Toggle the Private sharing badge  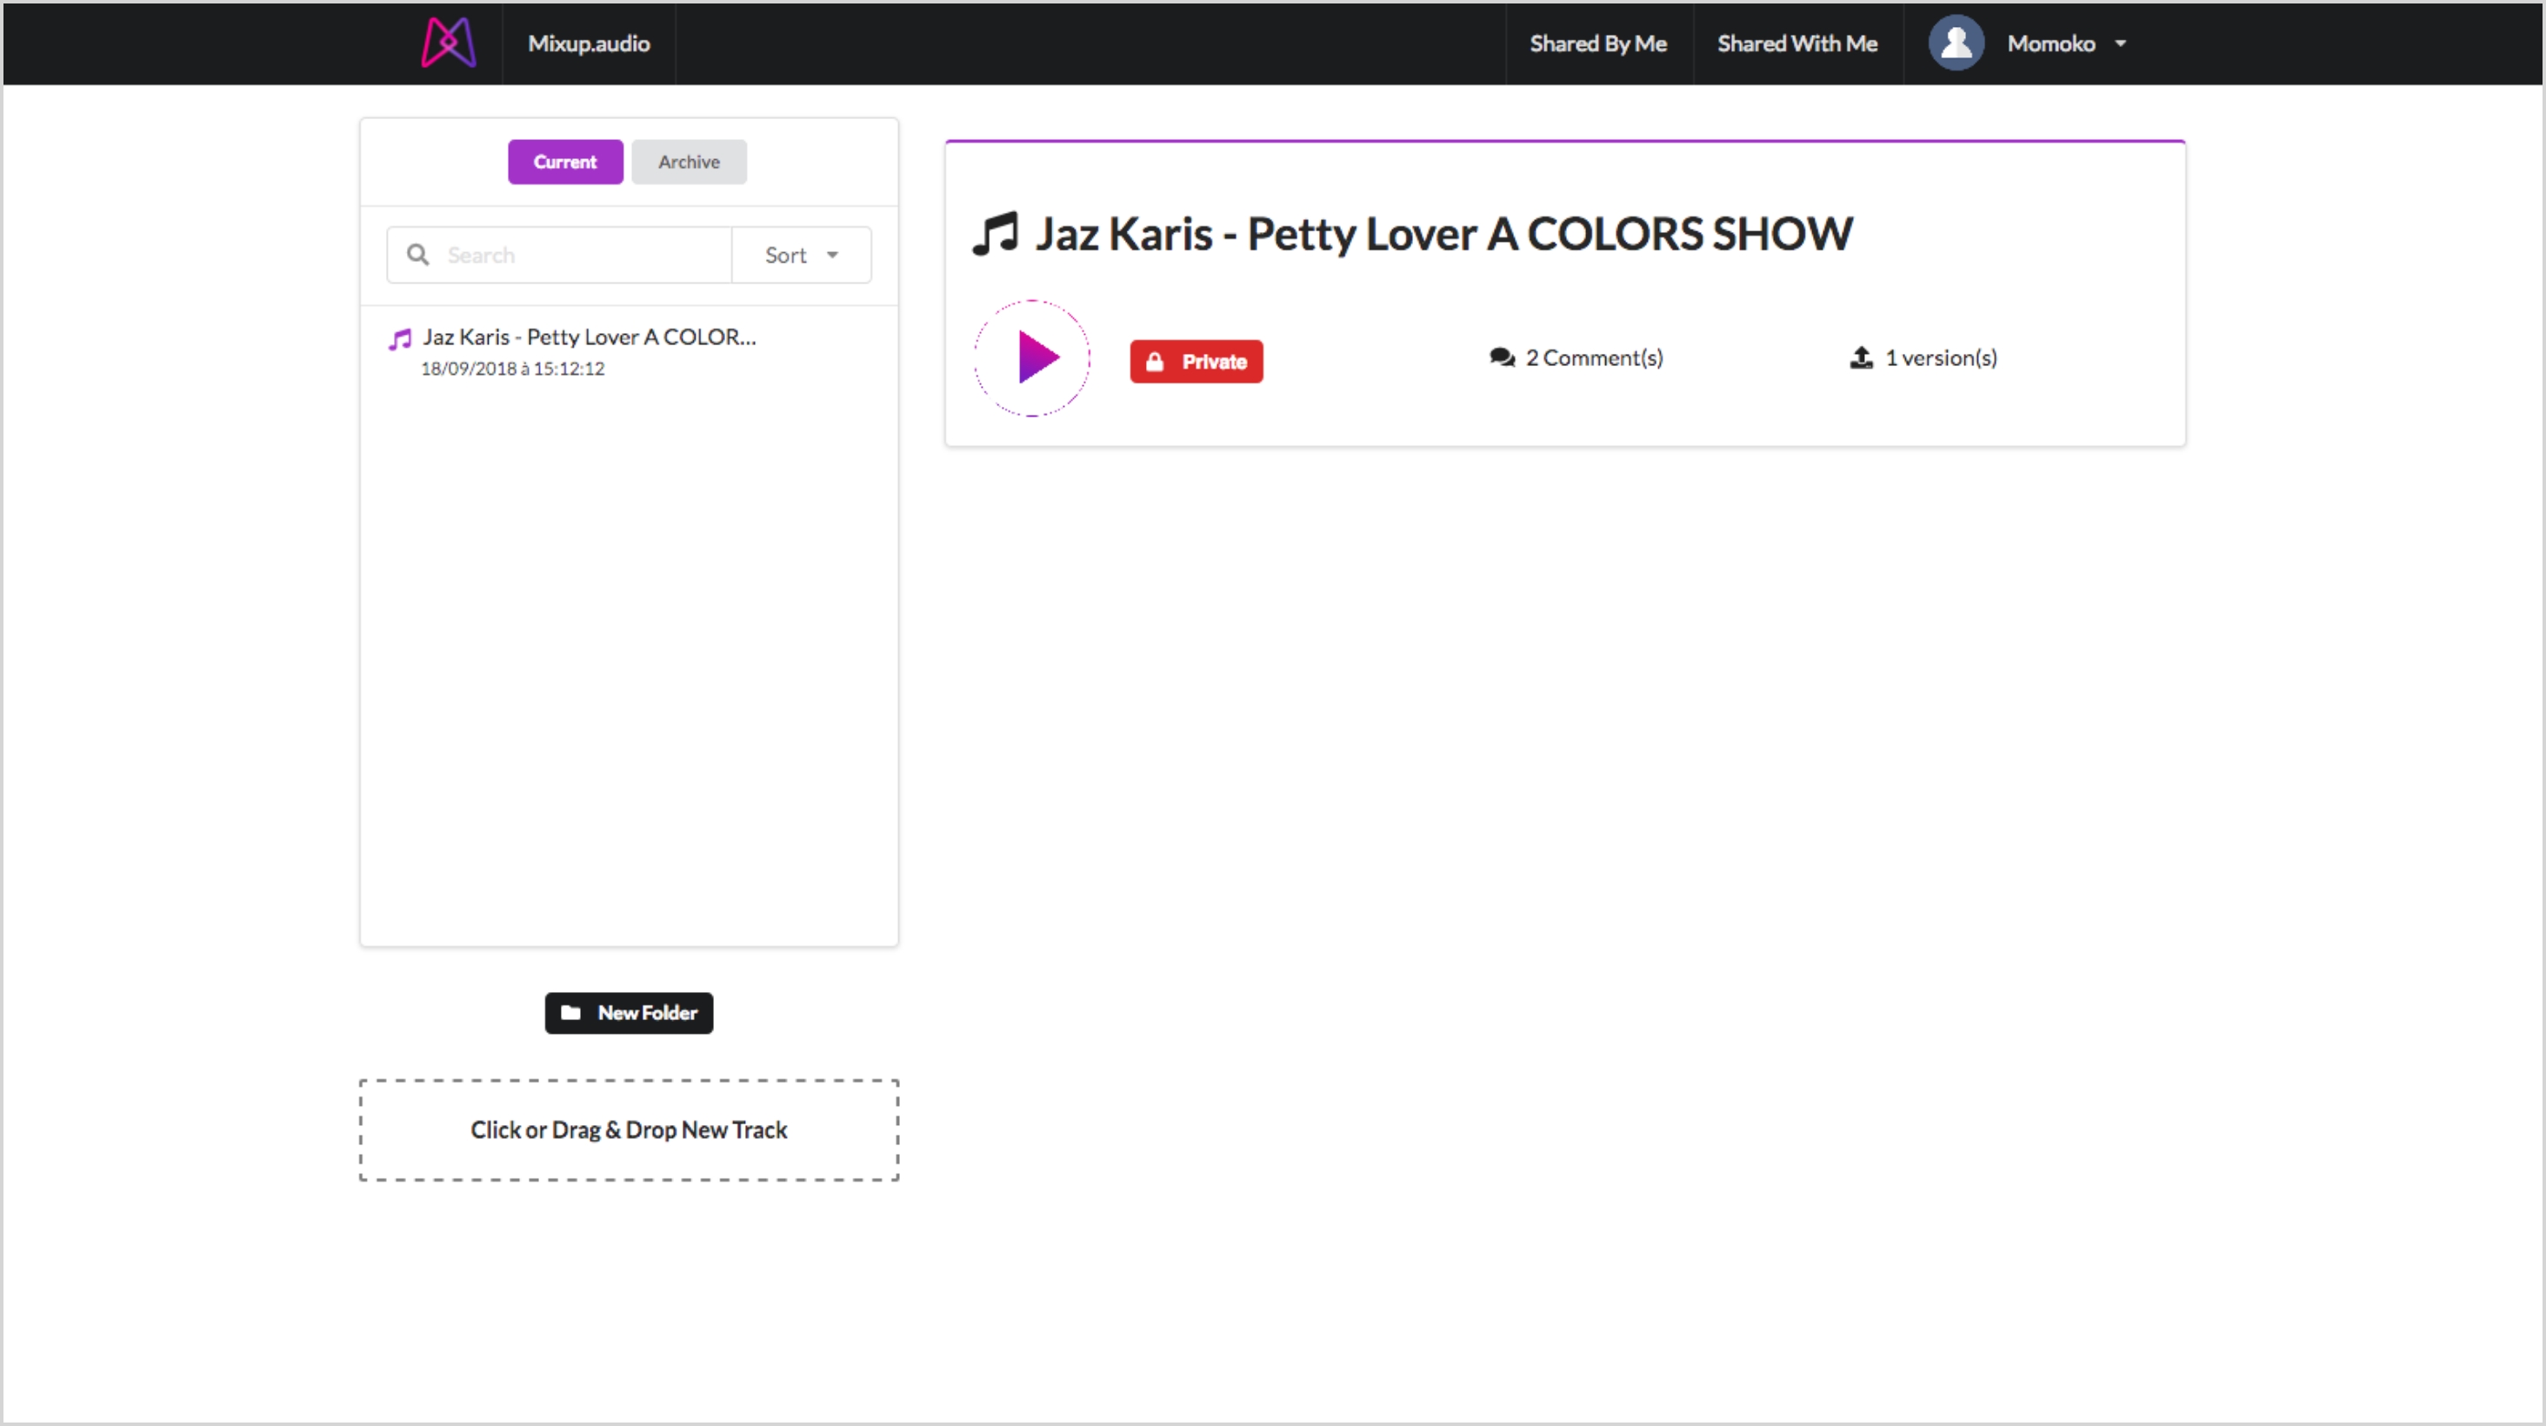pyautogui.click(x=1196, y=361)
